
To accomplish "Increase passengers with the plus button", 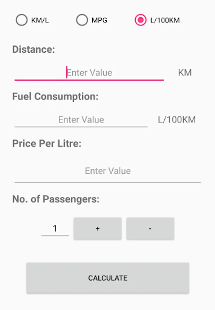I will click(98, 228).
